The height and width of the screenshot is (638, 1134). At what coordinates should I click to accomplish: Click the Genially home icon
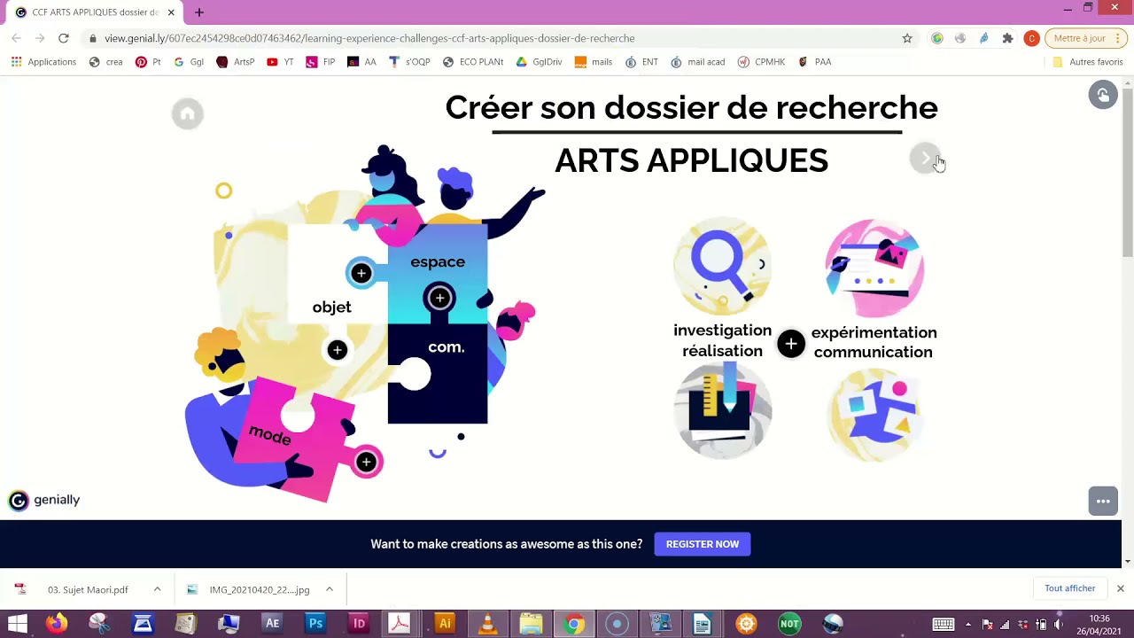coord(187,113)
